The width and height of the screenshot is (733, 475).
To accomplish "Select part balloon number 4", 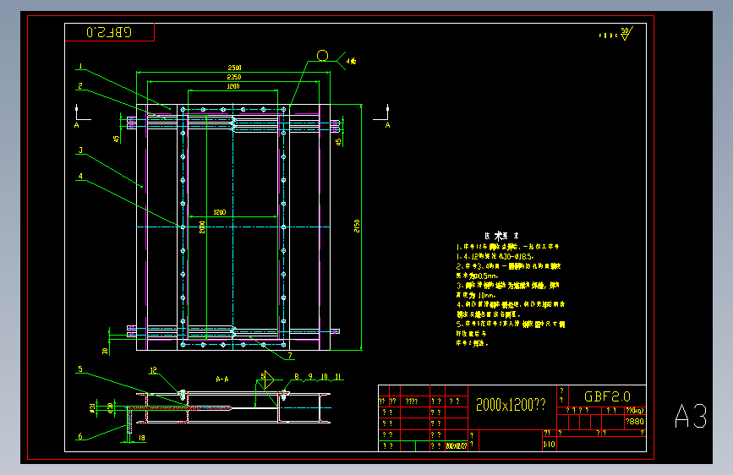I will (80, 177).
